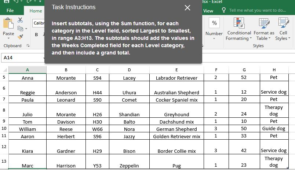
Task: Select the Zeppelin cell
Action: point(129,161)
